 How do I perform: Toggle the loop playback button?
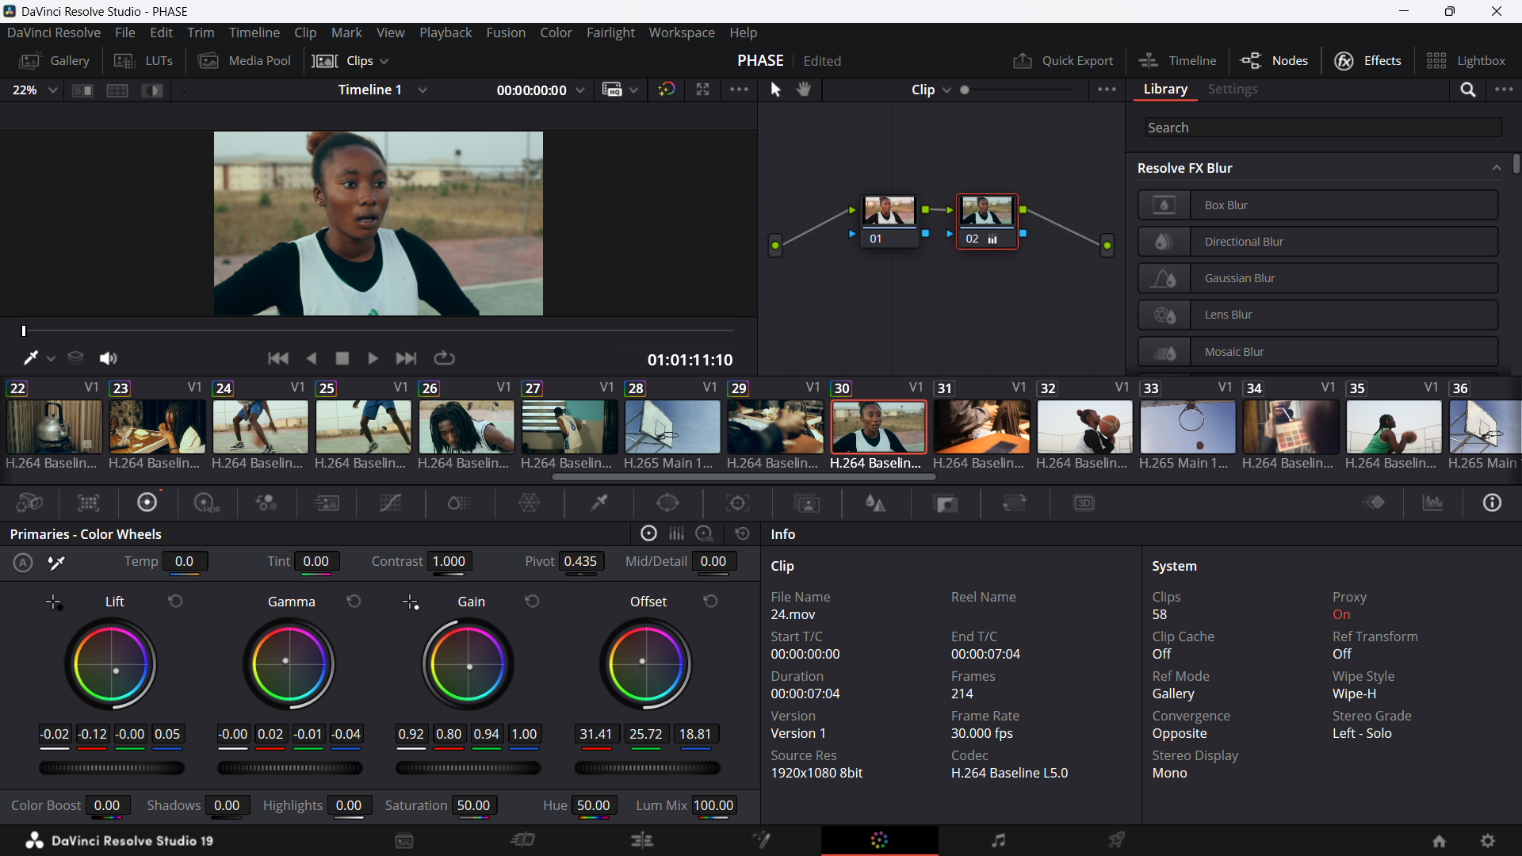coord(444,359)
